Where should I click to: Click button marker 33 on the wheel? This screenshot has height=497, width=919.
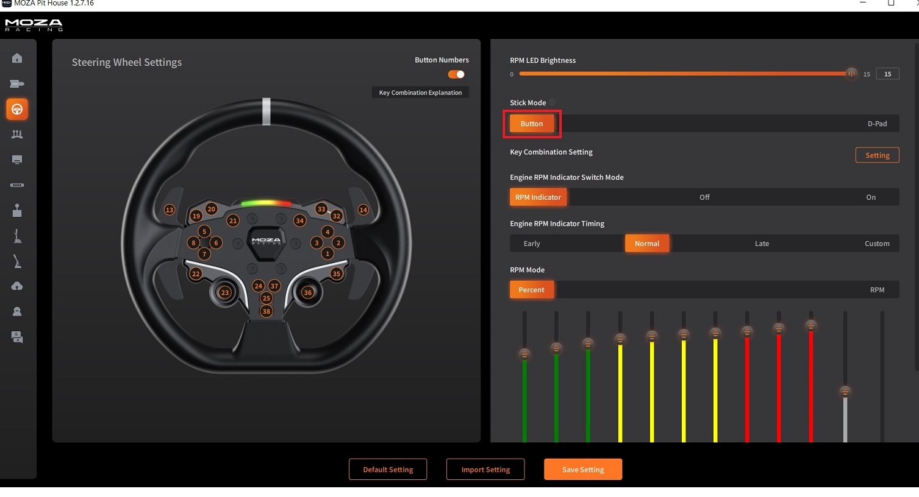321,209
